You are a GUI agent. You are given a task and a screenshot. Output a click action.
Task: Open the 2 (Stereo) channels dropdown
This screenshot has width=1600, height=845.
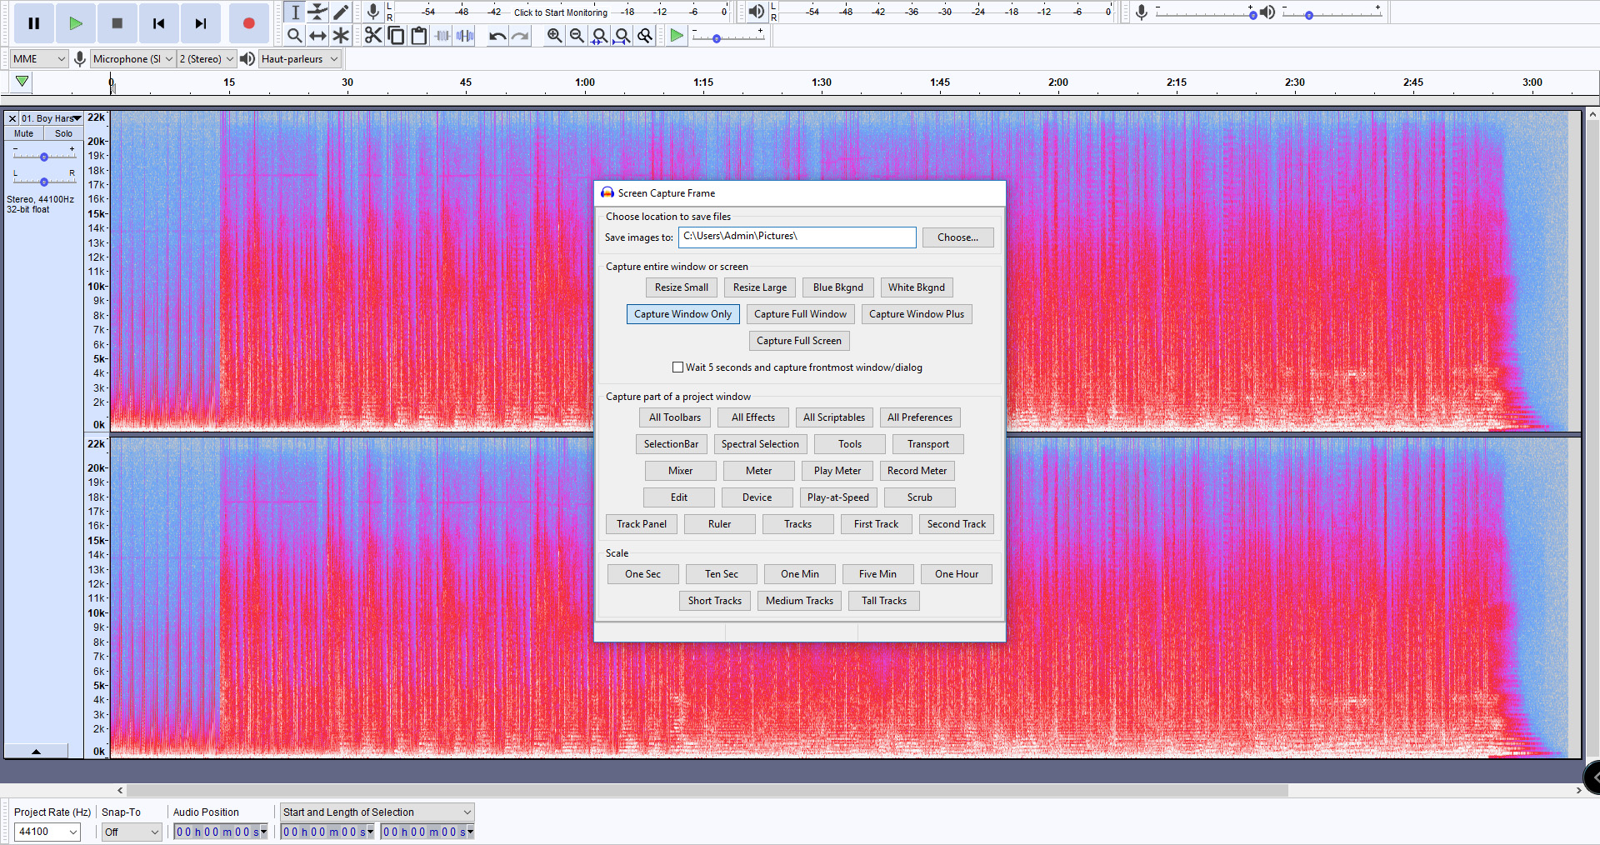(207, 59)
